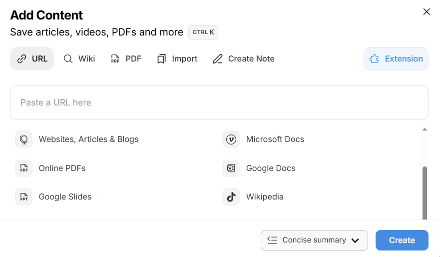Click the scroll up arrow of the source list
This screenshot has width=440, height=257.
coord(425,129)
